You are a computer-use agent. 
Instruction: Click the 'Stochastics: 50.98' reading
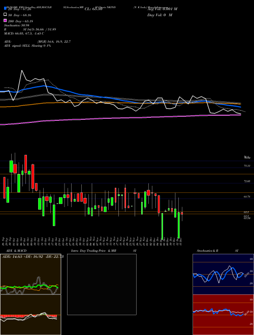pos(16,26)
